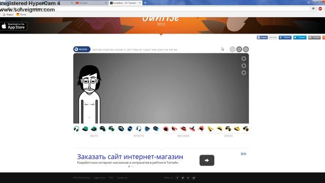325x183 pixels.
Task: Open the YouTube follow icon in footer
Action: 188,177
